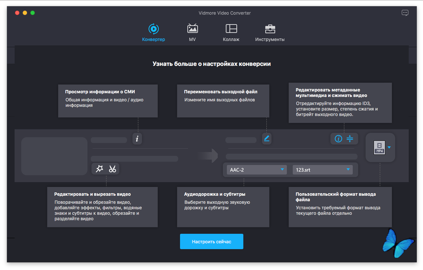Click the edit metadata info icon
This screenshot has height=270, width=423.
coord(338,139)
